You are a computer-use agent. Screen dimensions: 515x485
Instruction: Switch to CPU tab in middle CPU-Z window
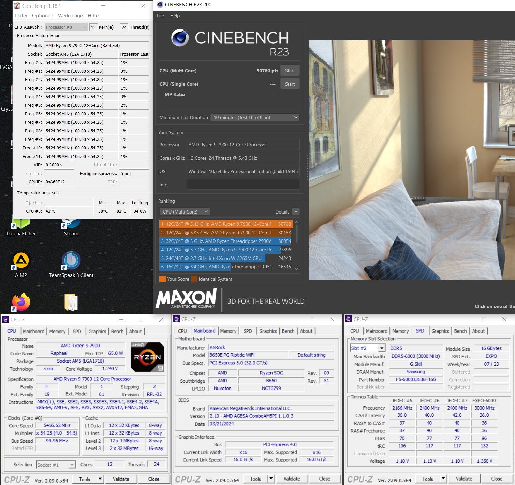pyautogui.click(x=182, y=331)
